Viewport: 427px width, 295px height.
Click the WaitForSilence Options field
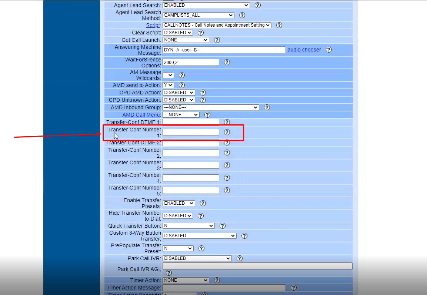point(191,62)
